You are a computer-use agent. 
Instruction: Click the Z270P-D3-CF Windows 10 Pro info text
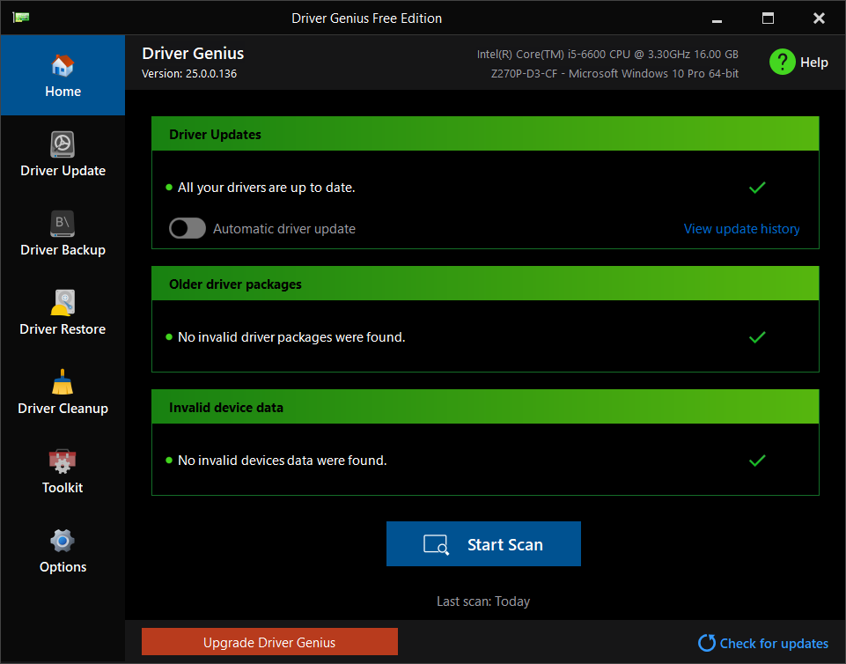coord(614,73)
